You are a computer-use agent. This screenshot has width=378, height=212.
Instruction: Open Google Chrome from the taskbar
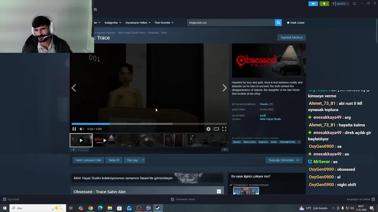point(90,208)
